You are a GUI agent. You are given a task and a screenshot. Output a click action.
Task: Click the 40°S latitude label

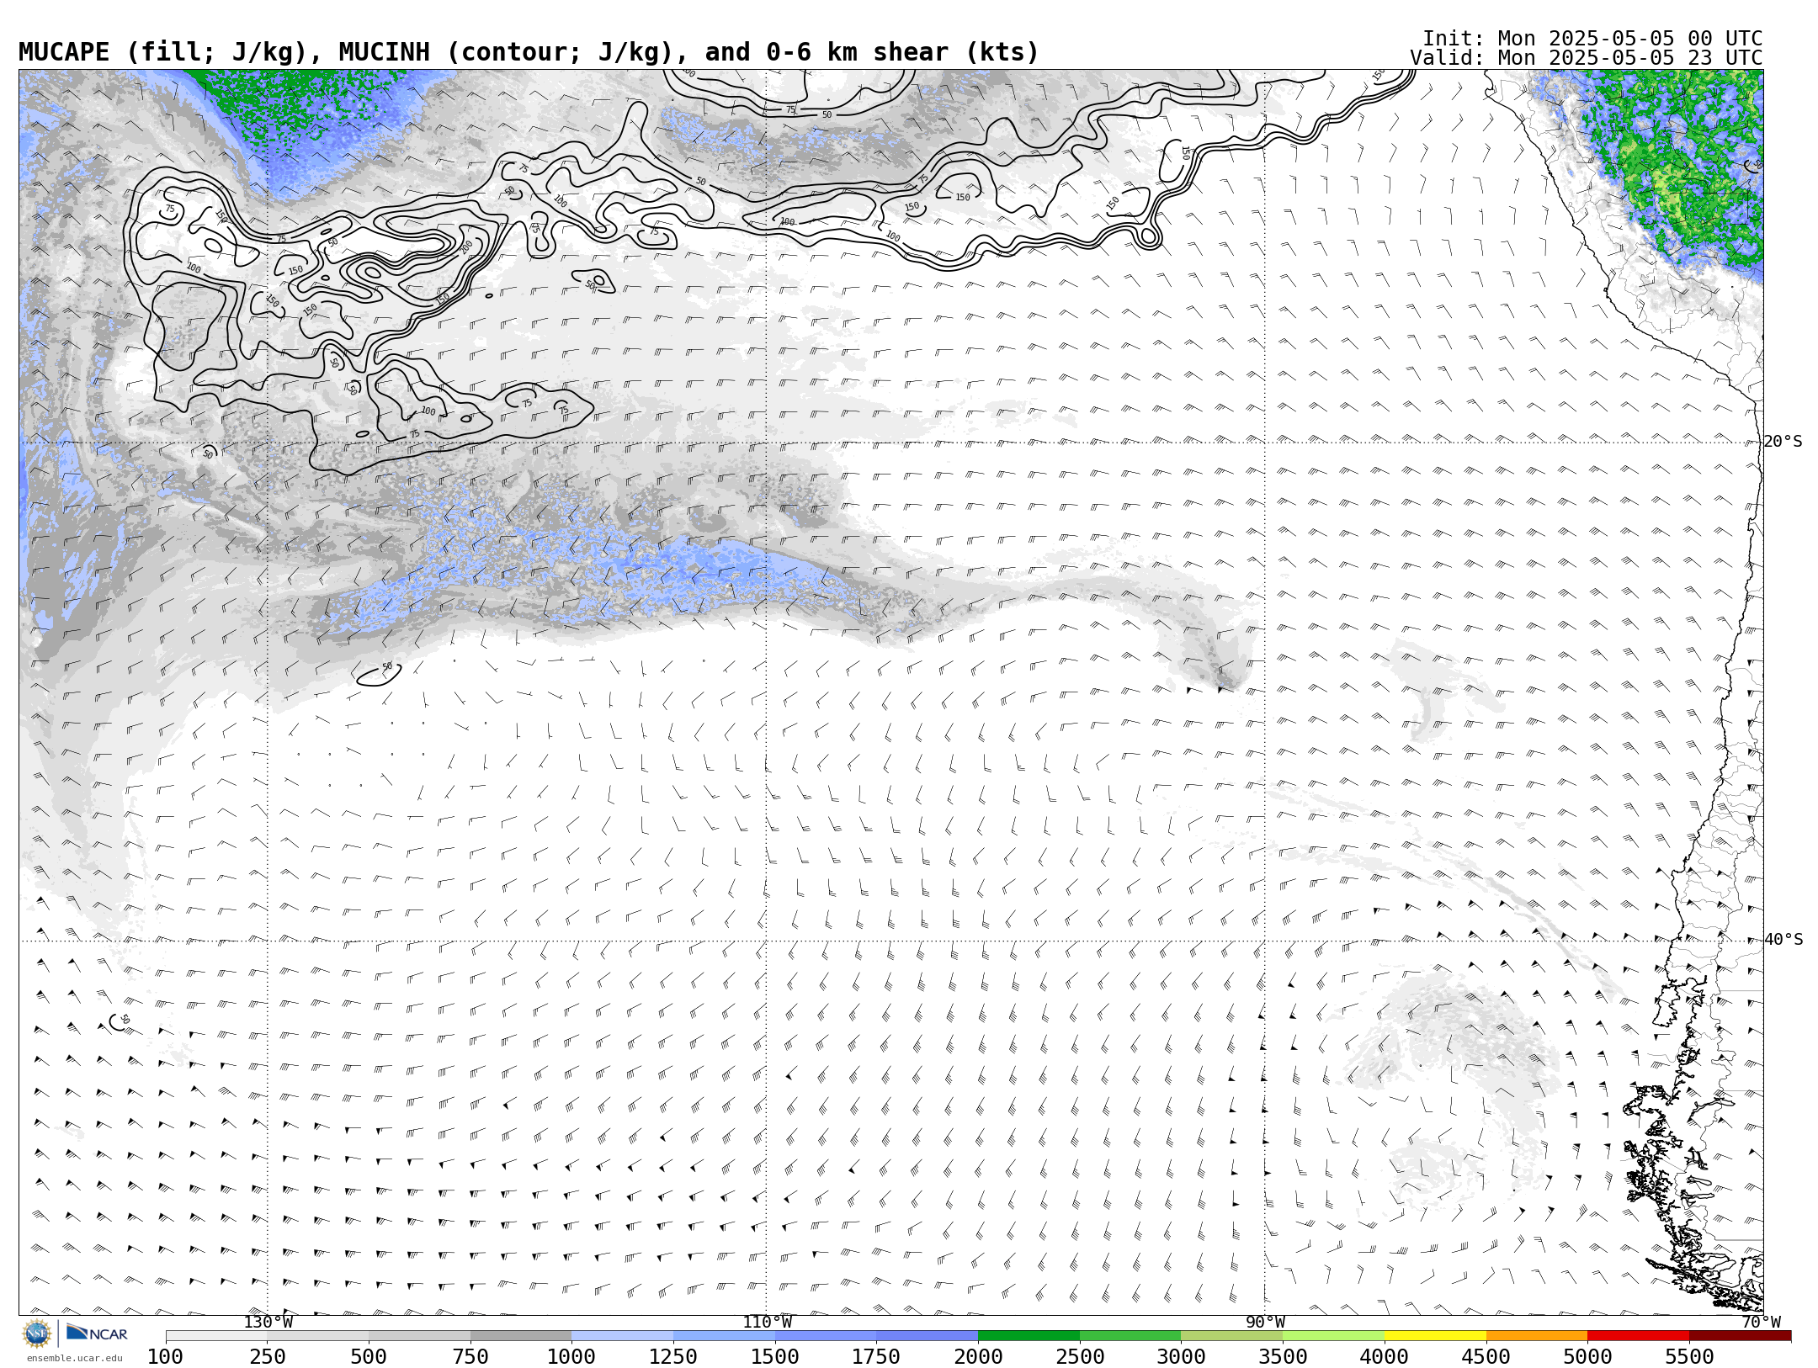[x=1783, y=940]
